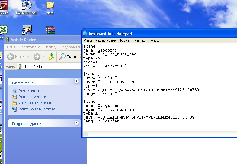Open the Forward button history dropdown arrow
Viewport: 237px width, 164px height.
click(x=43, y=57)
